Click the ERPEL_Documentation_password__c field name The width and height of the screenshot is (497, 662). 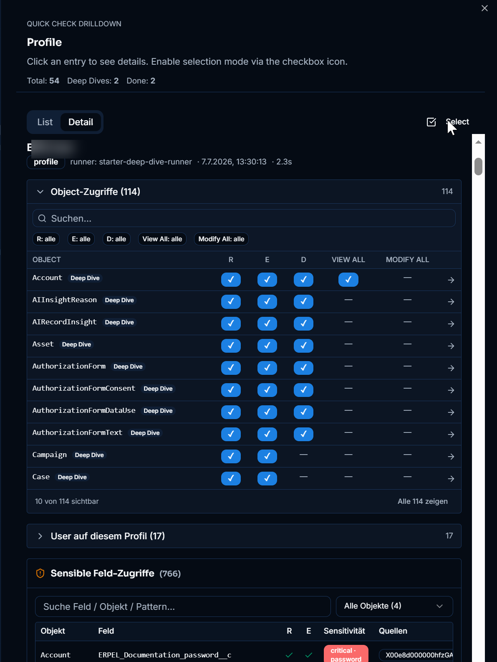(165, 655)
